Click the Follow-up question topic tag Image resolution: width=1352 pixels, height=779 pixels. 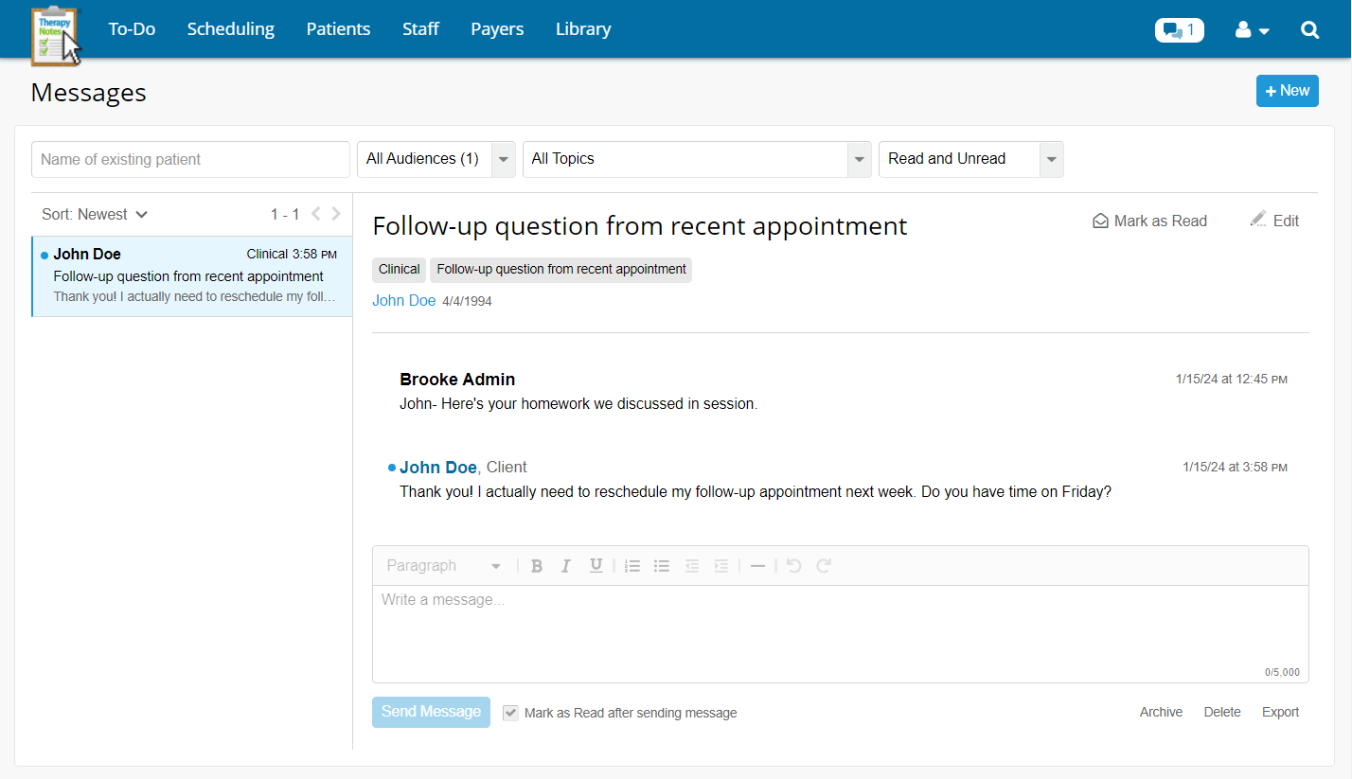[560, 270]
